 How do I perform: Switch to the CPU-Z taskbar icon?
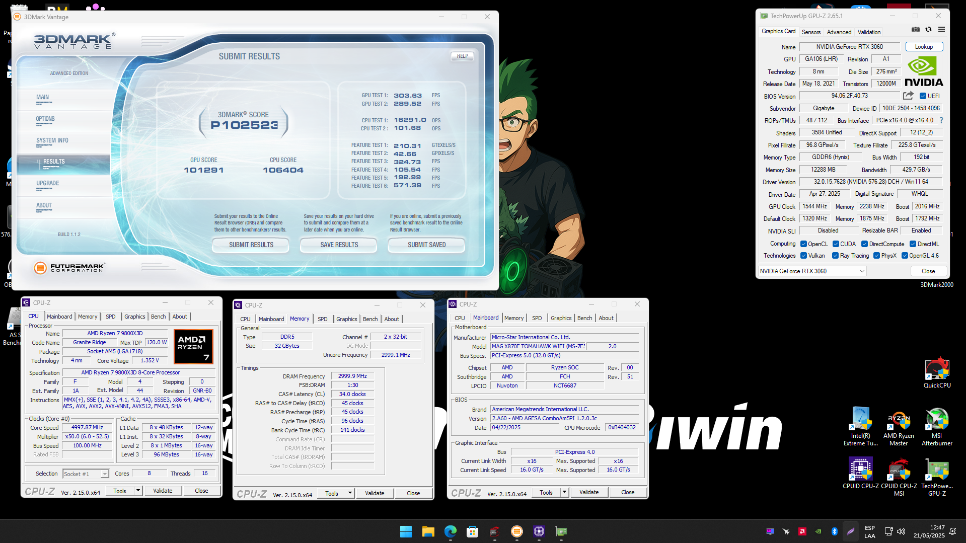[539, 531]
